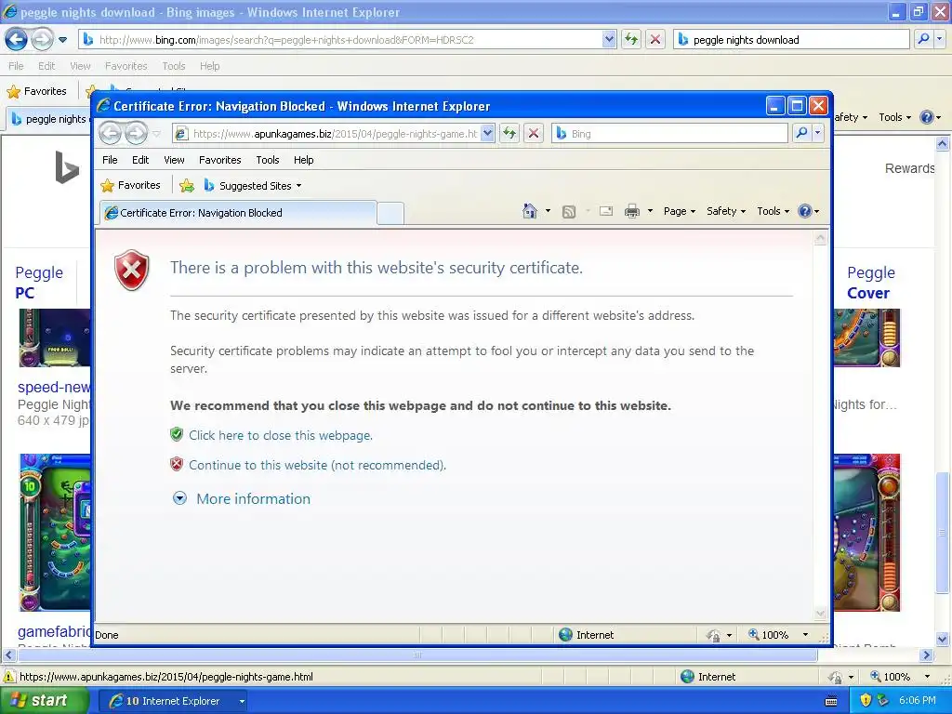Open Help menu in the certificate error window

(304, 160)
